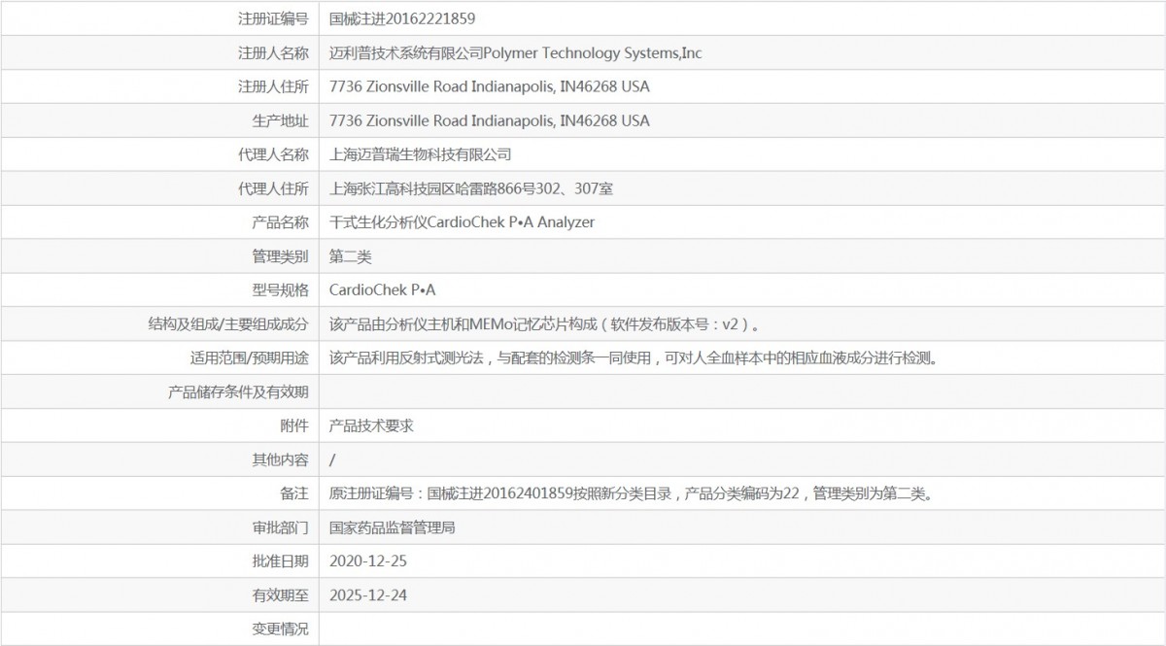The width and height of the screenshot is (1166, 646).
Task: Open the 产品技术要求 attachment
Action: [372, 425]
